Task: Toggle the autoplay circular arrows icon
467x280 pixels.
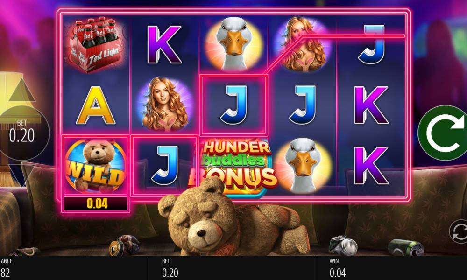Action: (x=459, y=232)
